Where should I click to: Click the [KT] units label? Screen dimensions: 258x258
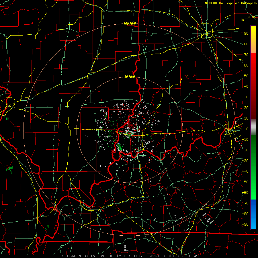[x=245, y=20]
